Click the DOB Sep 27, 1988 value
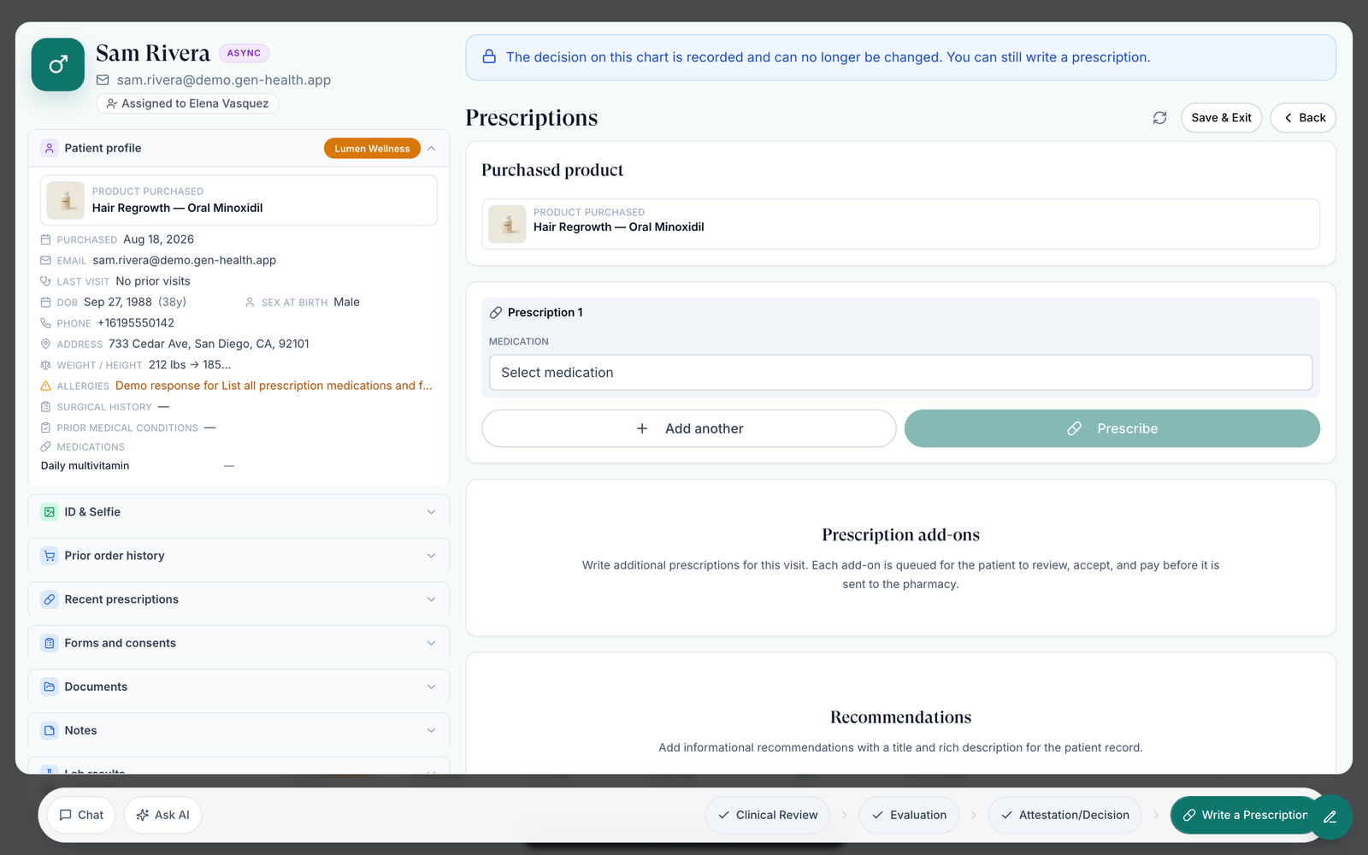1368x855 pixels. click(118, 302)
